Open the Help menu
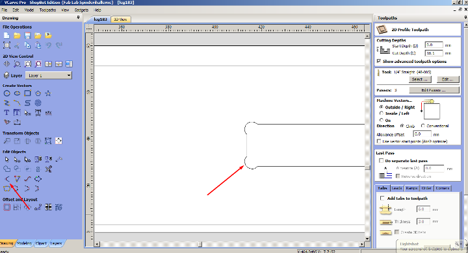 coord(97,10)
